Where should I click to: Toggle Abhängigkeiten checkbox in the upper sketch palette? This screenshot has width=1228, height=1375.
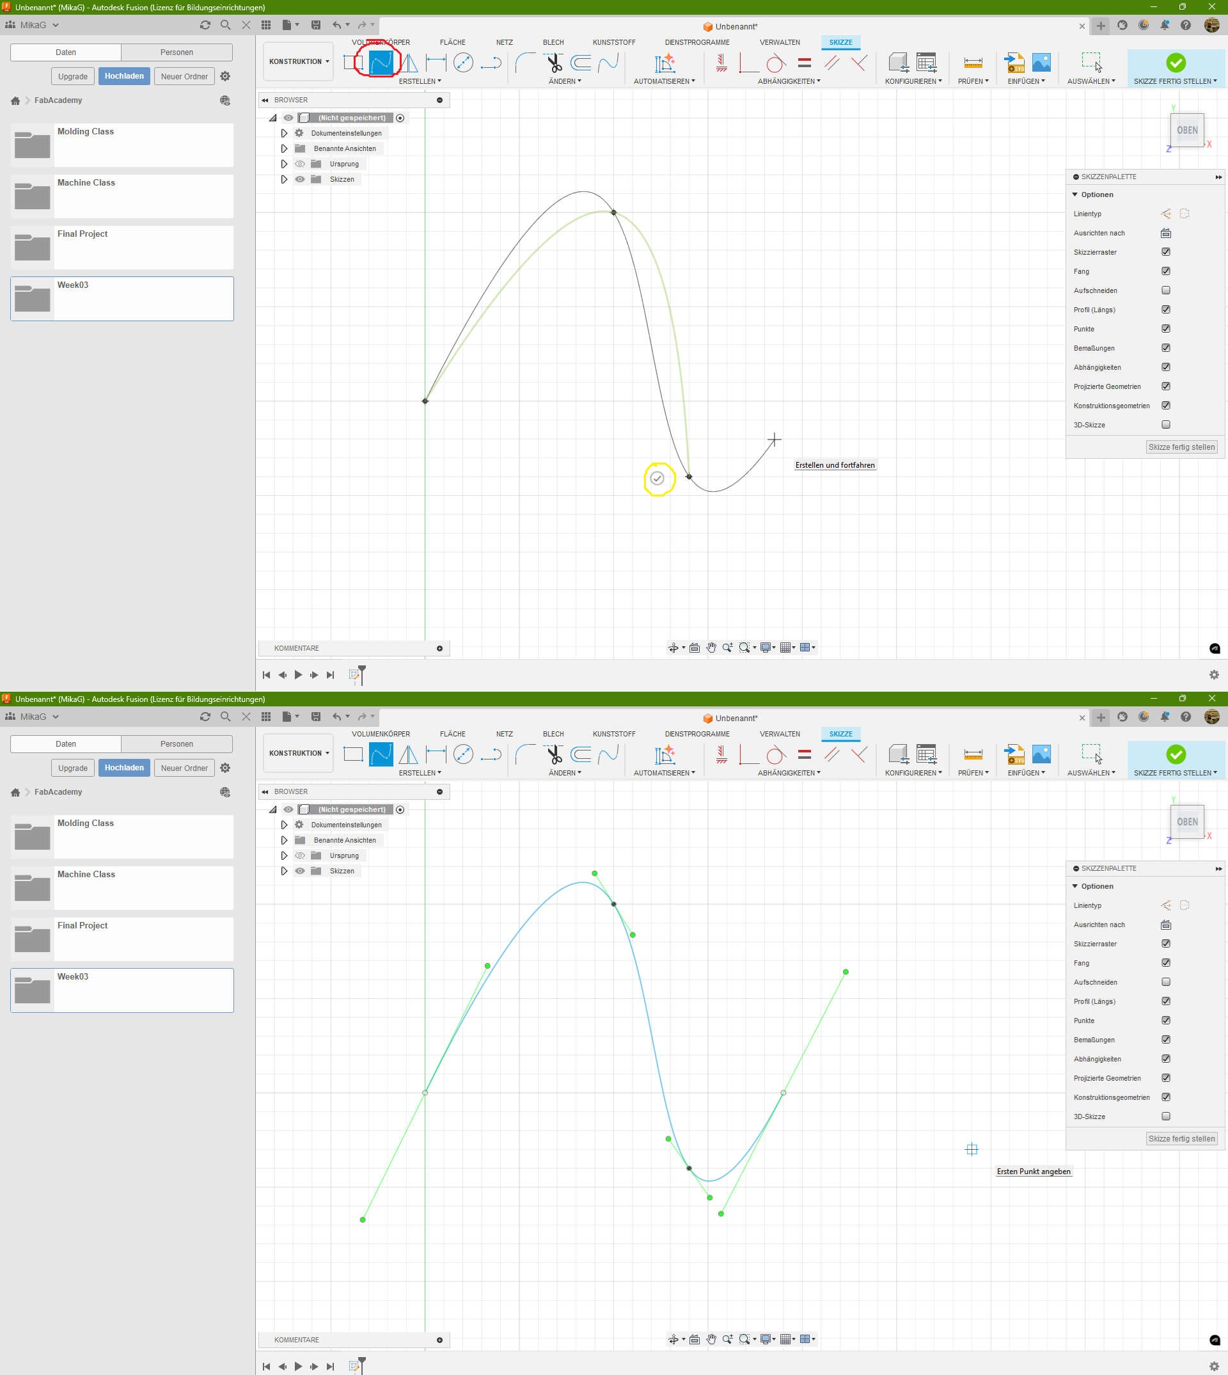point(1166,367)
